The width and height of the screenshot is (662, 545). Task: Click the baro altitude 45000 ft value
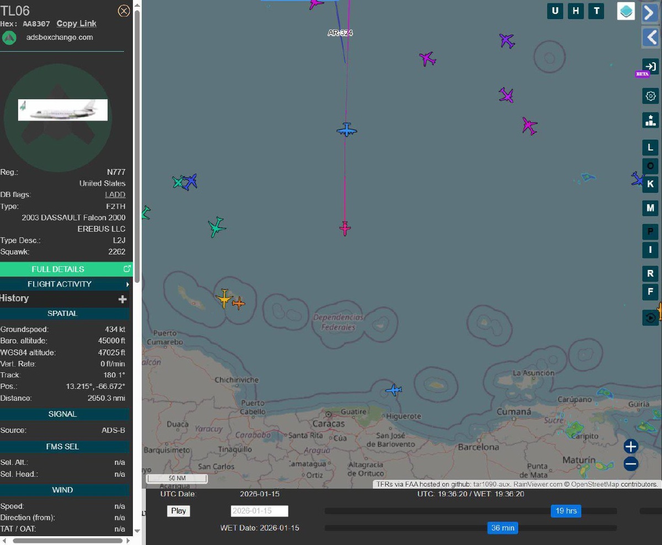pos(111,341)
